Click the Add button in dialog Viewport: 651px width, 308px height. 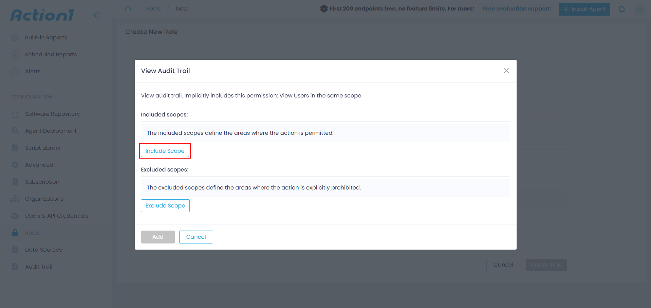(158, 237)
